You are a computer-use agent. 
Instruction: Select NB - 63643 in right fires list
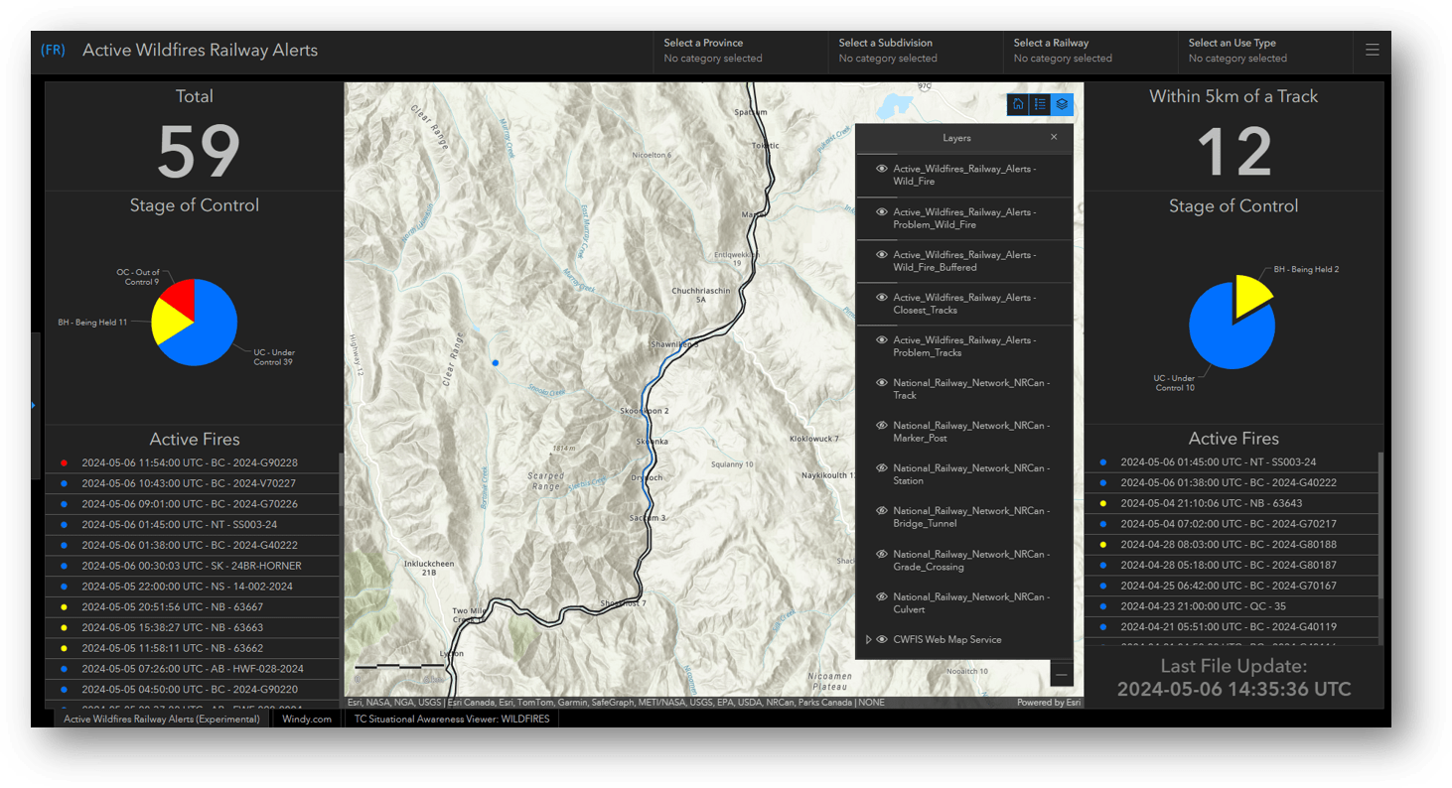click(x=1231, y=503)
